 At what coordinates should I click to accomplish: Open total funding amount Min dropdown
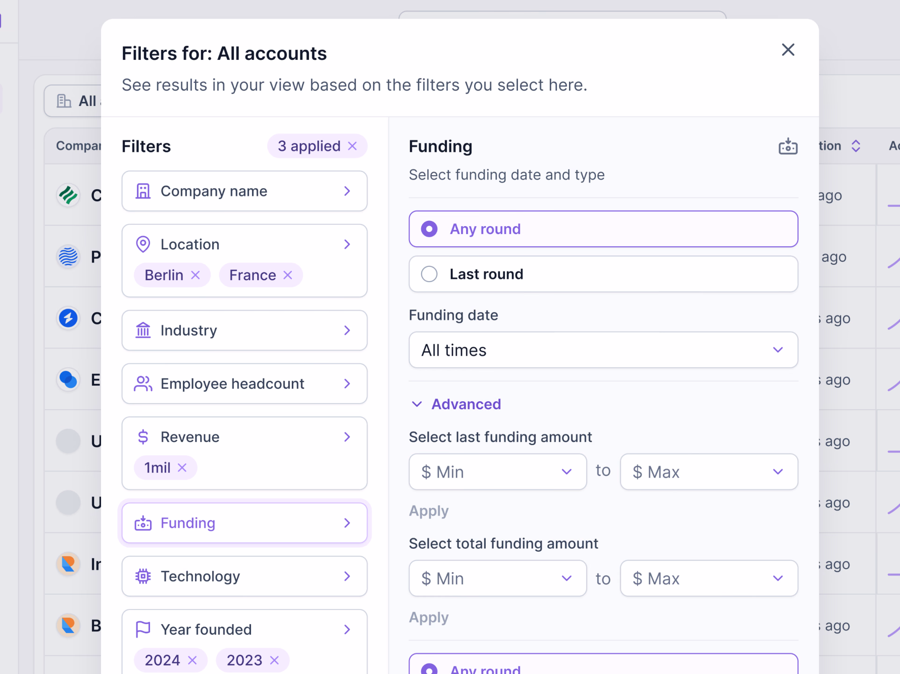point(497,578)
